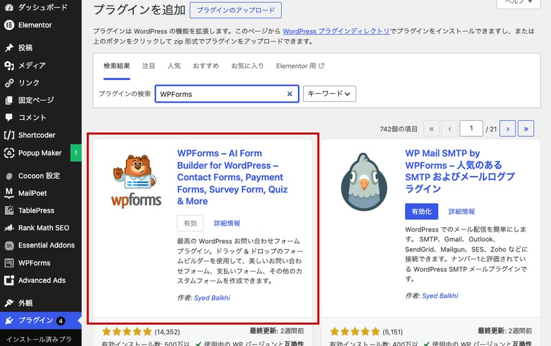Open the WordPress プラグインディレクトリ link

(x=336, y=31)
